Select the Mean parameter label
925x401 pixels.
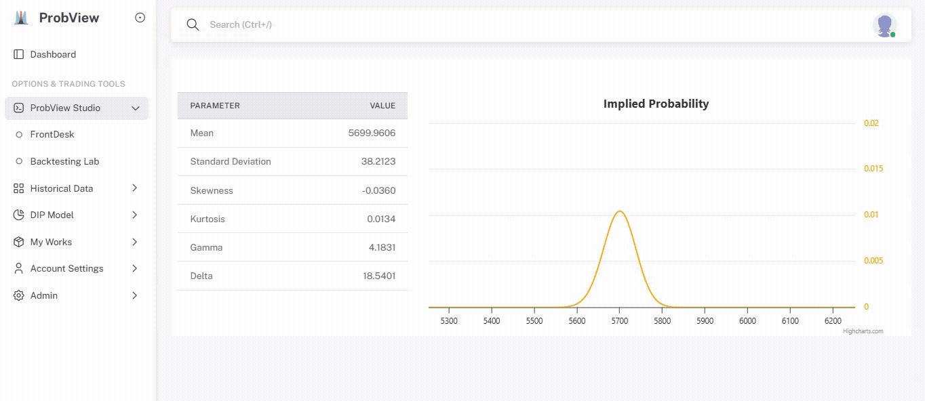[202, 133]
